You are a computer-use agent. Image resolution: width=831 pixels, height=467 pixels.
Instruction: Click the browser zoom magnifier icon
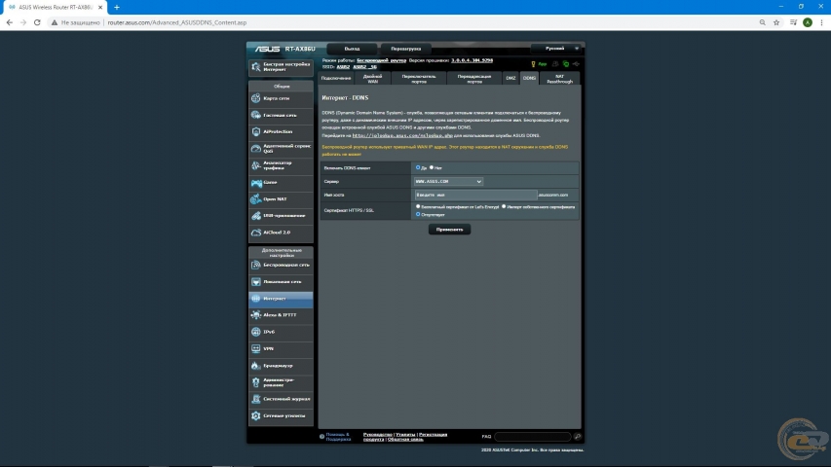tap(762, 22)
